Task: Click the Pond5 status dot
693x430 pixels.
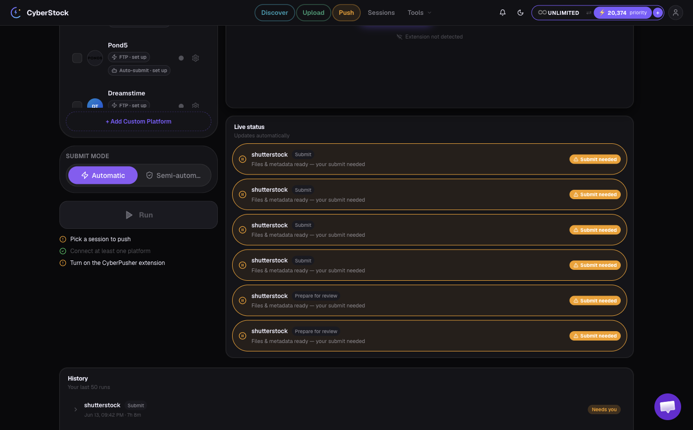Action: point(181,58)
